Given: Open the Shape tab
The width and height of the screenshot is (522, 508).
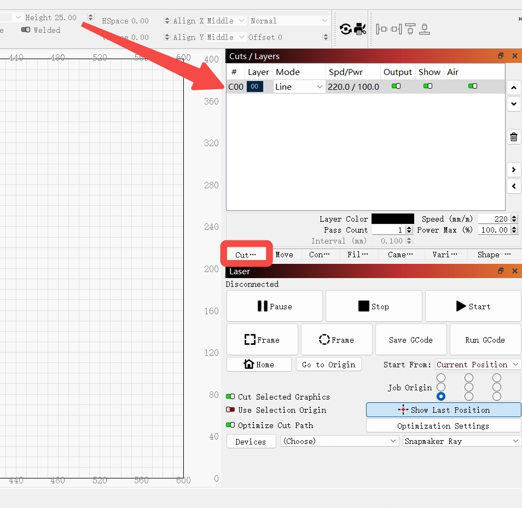Looking at the screenshot, I should click(494, 255).
